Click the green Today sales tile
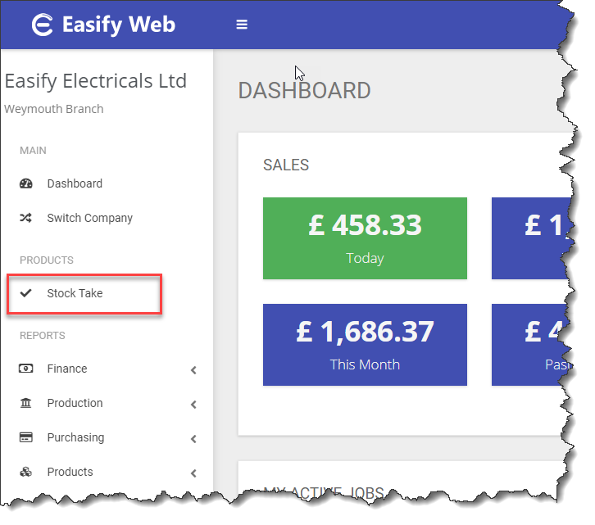Viewport: 595px width, 525px height. tap(365, 238)
